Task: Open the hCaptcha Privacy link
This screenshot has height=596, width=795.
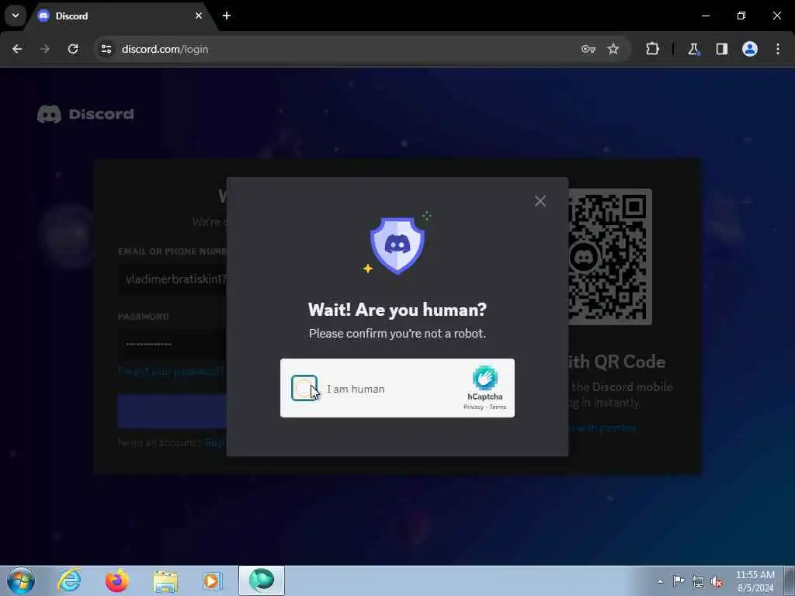Action: coord(473,407)
